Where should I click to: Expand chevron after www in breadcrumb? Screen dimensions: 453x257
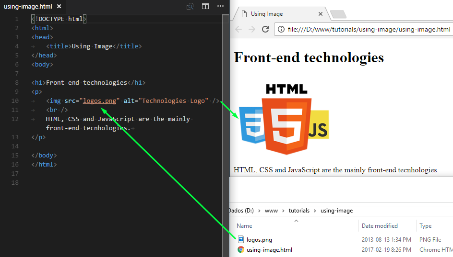click(x=283, y=211)
